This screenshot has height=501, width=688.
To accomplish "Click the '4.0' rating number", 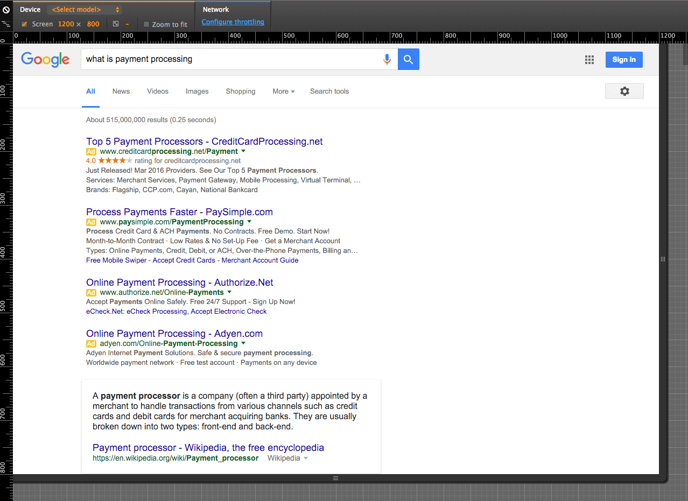I will tap(90, 161).
